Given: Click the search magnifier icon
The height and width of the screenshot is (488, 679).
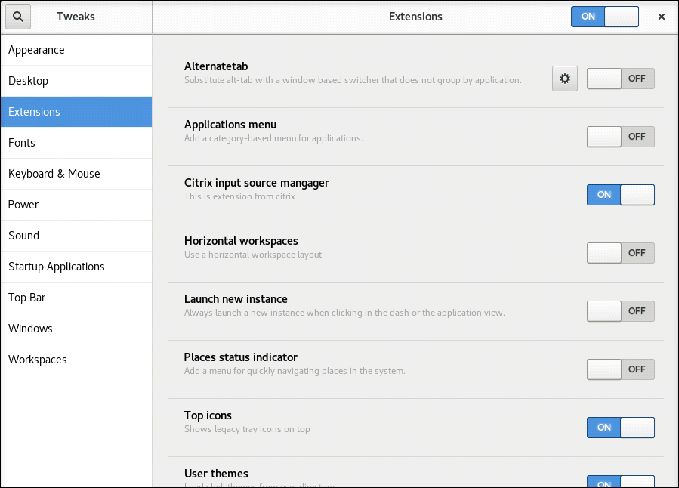Looking at the screenshot, I should point(18,17).
